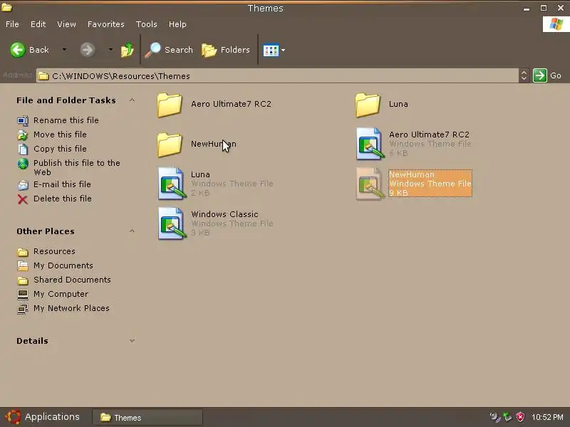The height and width of the screenshot is (427, 570).
Task: Click the red shield tray icon
Action: (x=520, y=417)
